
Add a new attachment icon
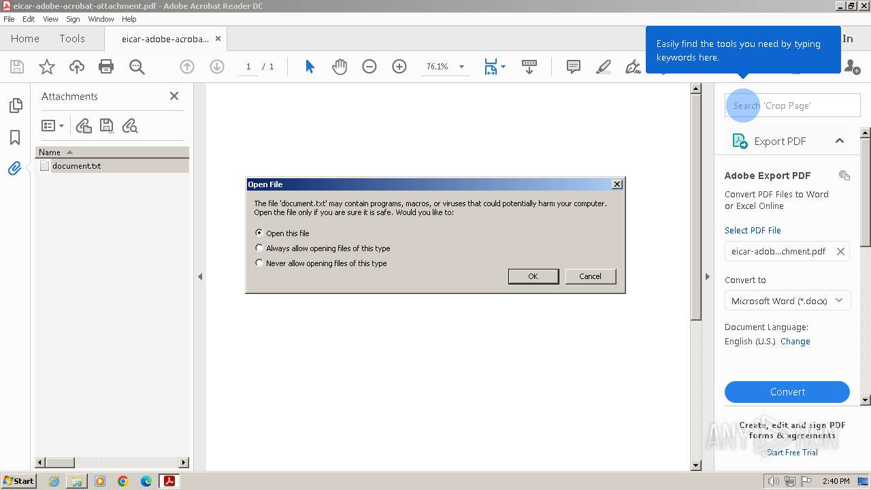coord(84,126)
